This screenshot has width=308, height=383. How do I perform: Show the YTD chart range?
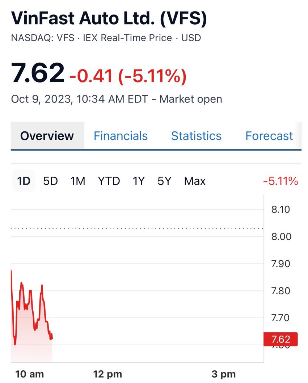click(x=109, y=181)
